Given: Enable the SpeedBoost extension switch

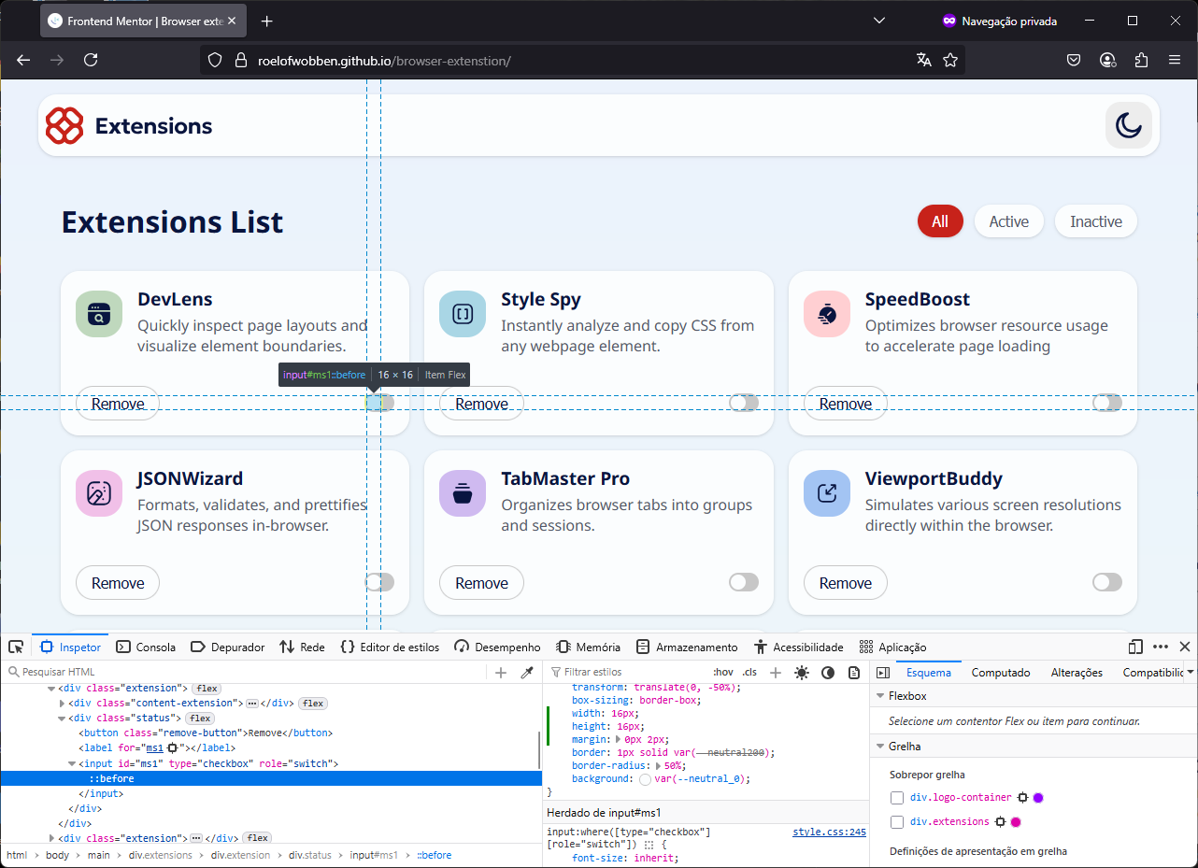Looking at the screenshot, I should click(1107, 403).
